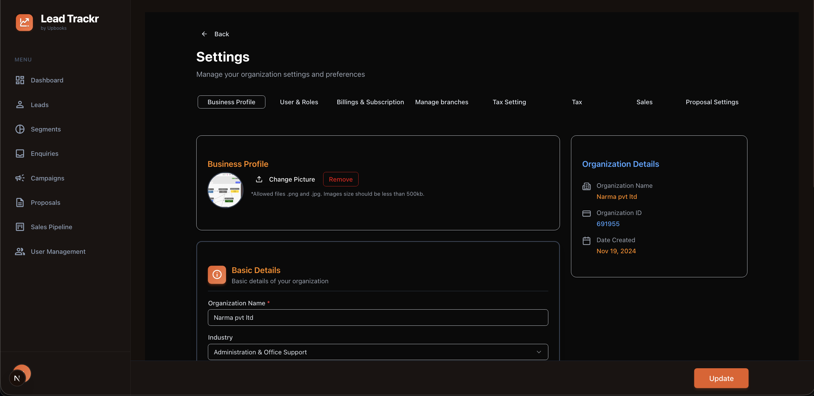Open the Proposals document icon
The image size is (814, 396).
pyautogui.click(x=20, y=202)
